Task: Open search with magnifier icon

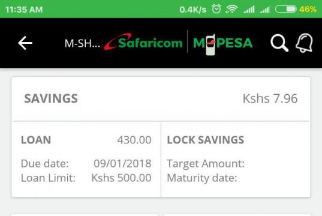Action: point(279,43)
